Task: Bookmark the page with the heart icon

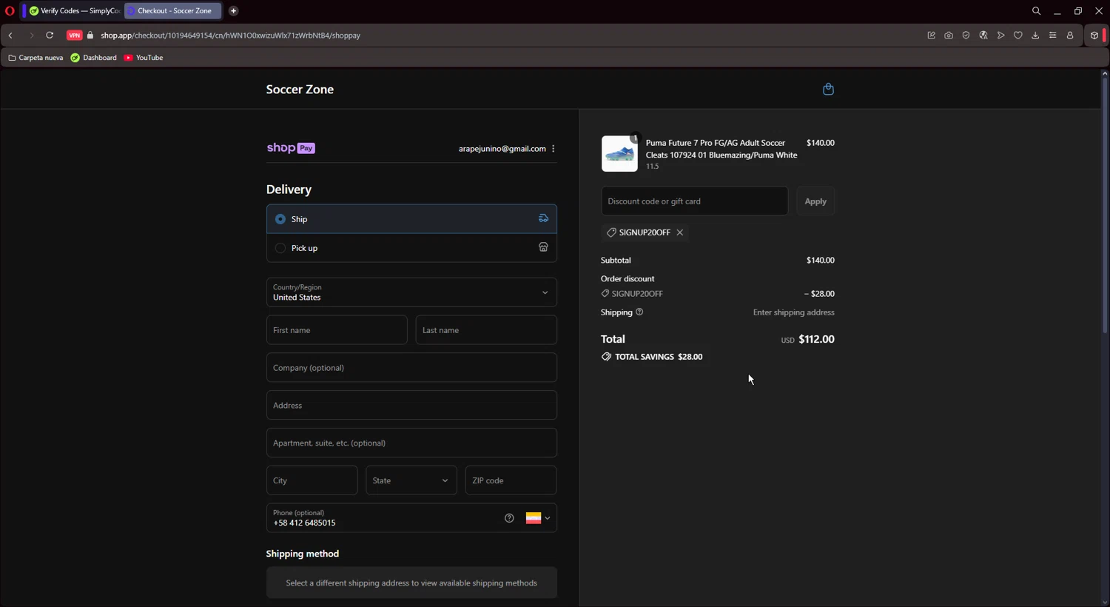Action: 1018,36
